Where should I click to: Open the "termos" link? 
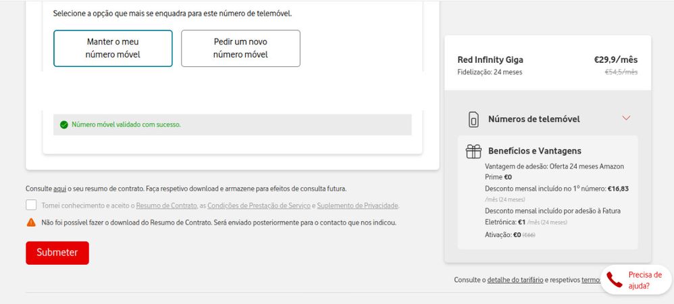point(590,280)
